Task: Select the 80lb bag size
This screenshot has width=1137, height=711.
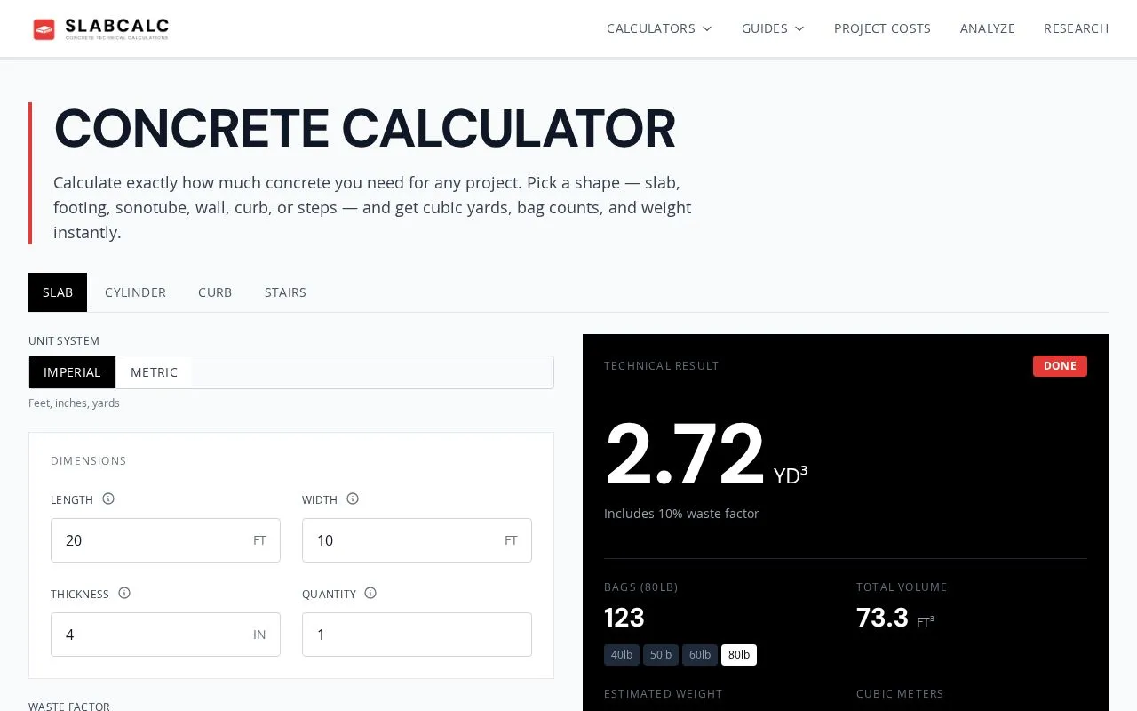Action: (x=739, y=655)
